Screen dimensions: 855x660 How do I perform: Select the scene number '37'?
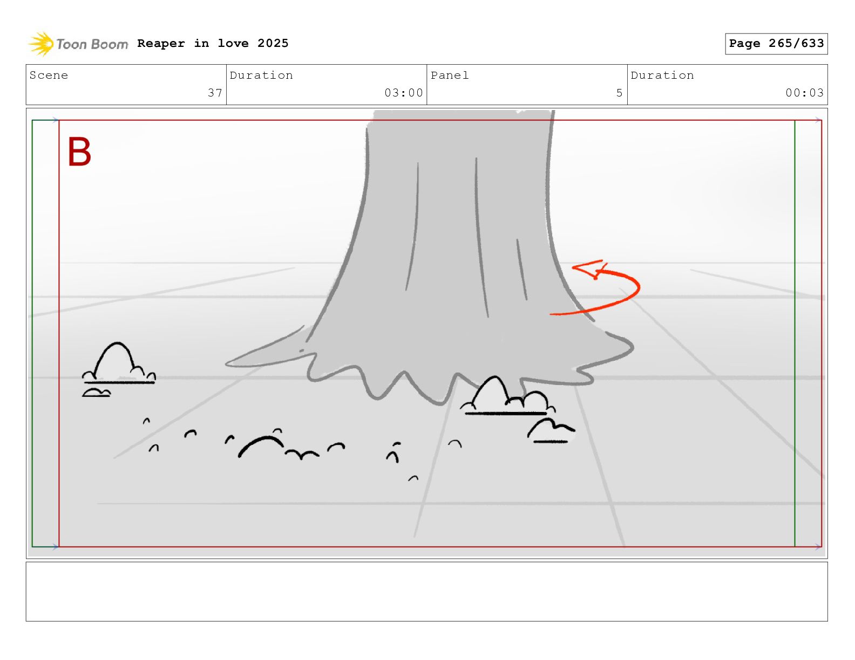[x=215, y=93]
